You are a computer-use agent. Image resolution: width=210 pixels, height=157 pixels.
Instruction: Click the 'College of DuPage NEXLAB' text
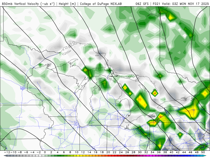[x=101, y=4]
